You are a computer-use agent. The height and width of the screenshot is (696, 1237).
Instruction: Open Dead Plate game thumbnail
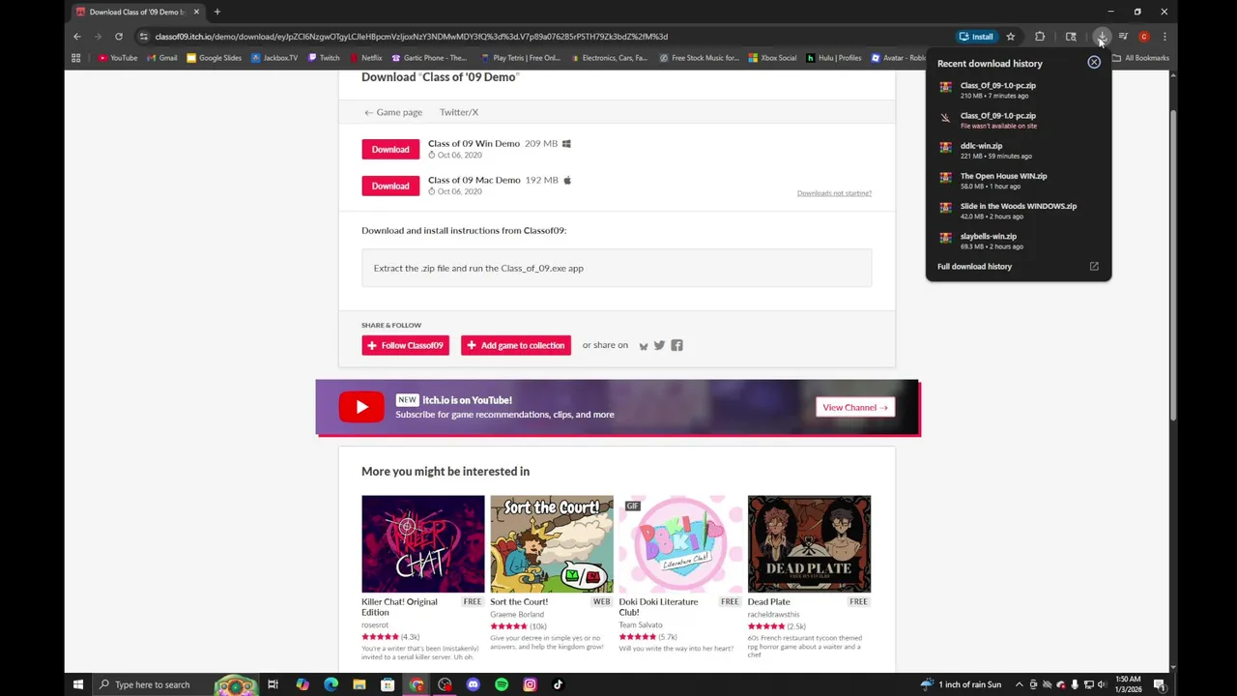809,544
